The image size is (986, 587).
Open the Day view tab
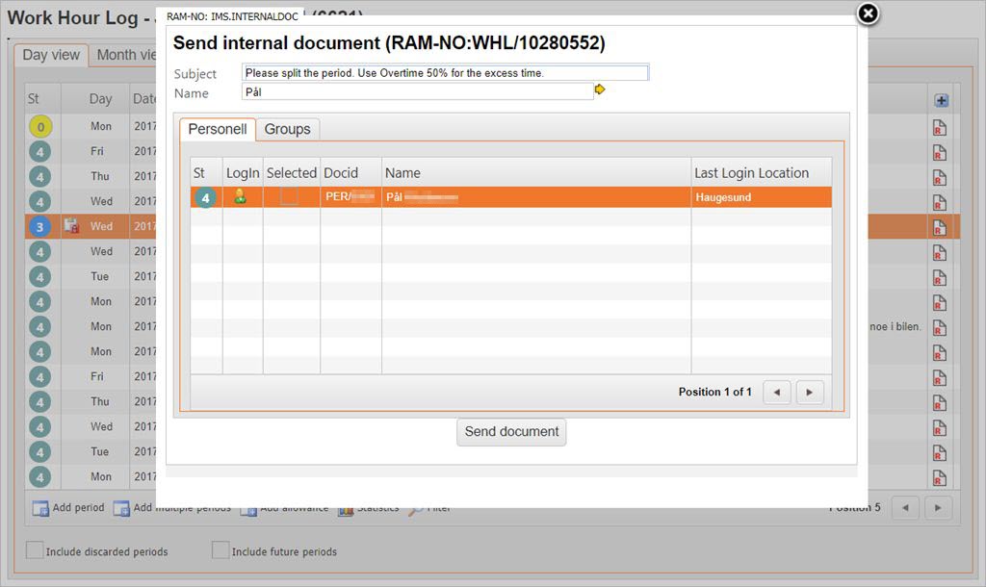tap(51, 55)
